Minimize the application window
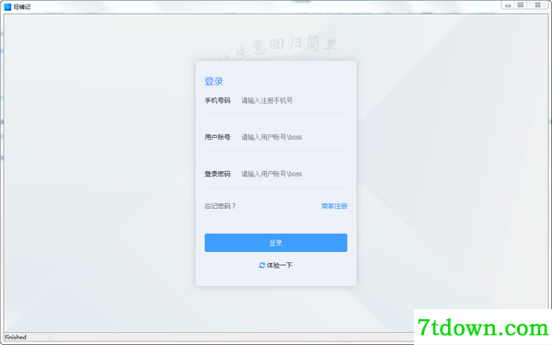 508,5
